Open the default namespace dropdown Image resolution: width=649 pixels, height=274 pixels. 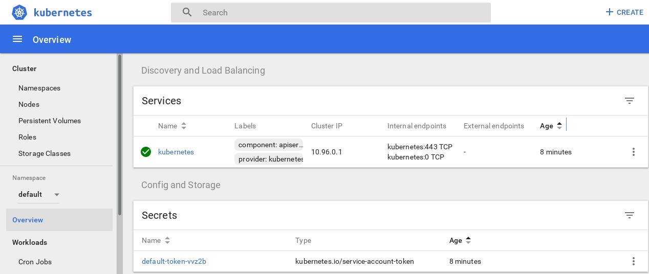(38, 194)
